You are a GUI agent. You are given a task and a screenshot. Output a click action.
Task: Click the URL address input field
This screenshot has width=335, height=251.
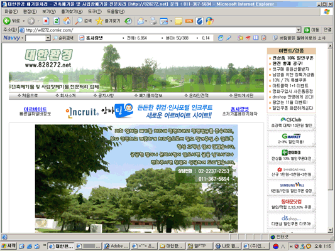click(158, 30)
